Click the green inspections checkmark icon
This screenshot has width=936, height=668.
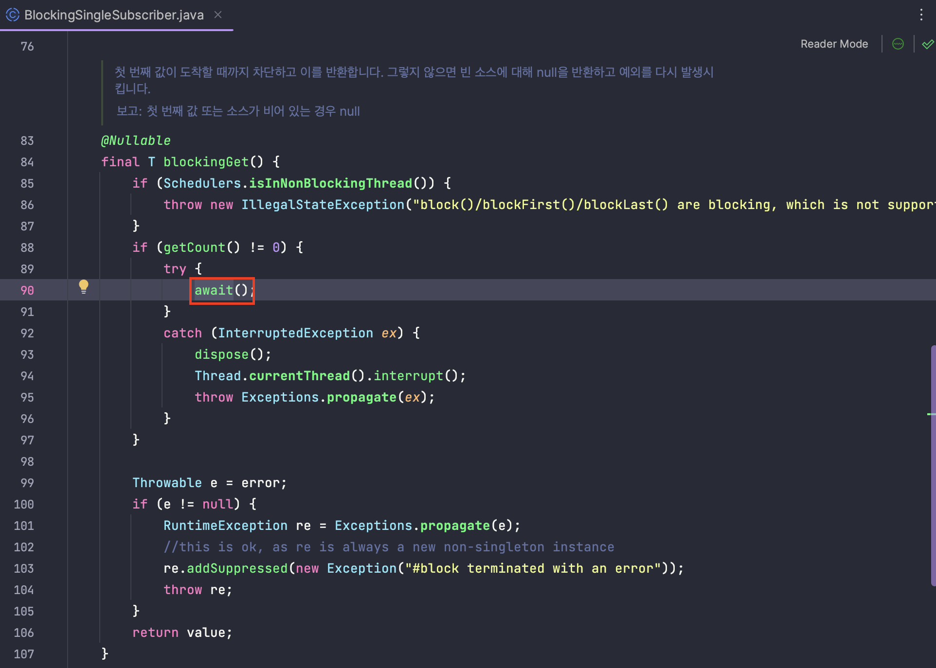click(927, 44)
